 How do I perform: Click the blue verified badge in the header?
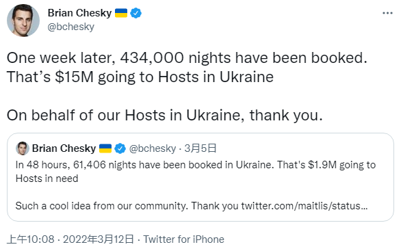[135, 13]
